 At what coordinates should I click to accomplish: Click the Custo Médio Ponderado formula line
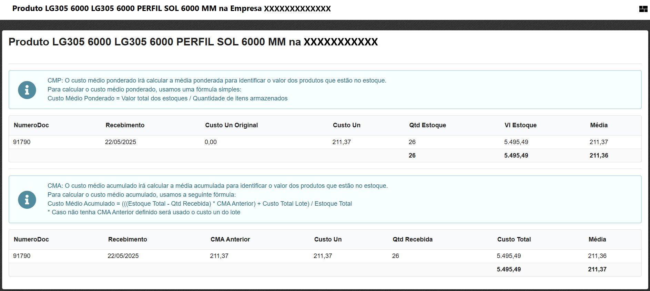tap(167, 98)
